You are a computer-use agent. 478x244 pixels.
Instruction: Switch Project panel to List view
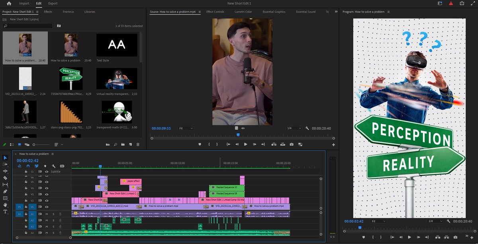pyautogui.click(x=12, y=144)
